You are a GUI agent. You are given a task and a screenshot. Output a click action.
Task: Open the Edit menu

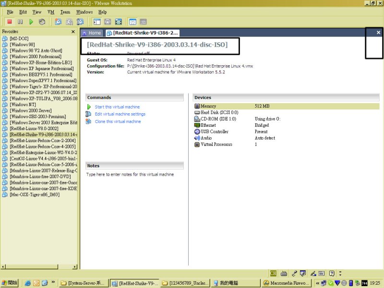pos(23,12)
